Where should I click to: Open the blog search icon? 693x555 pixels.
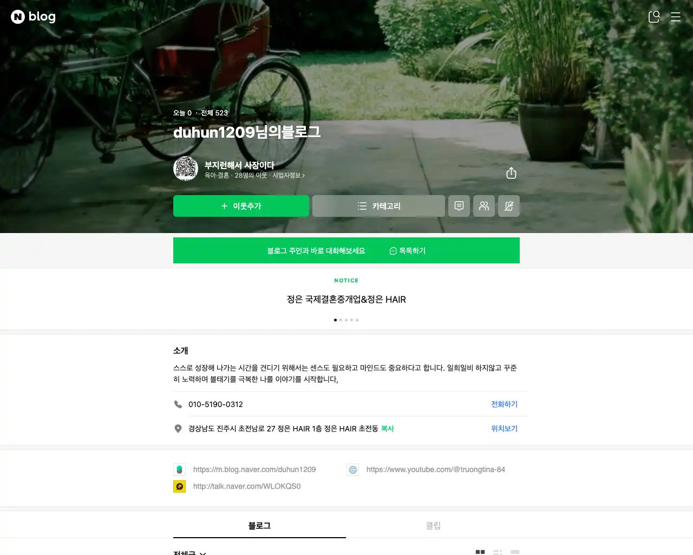pyautogui.click(x=654, y=17)
